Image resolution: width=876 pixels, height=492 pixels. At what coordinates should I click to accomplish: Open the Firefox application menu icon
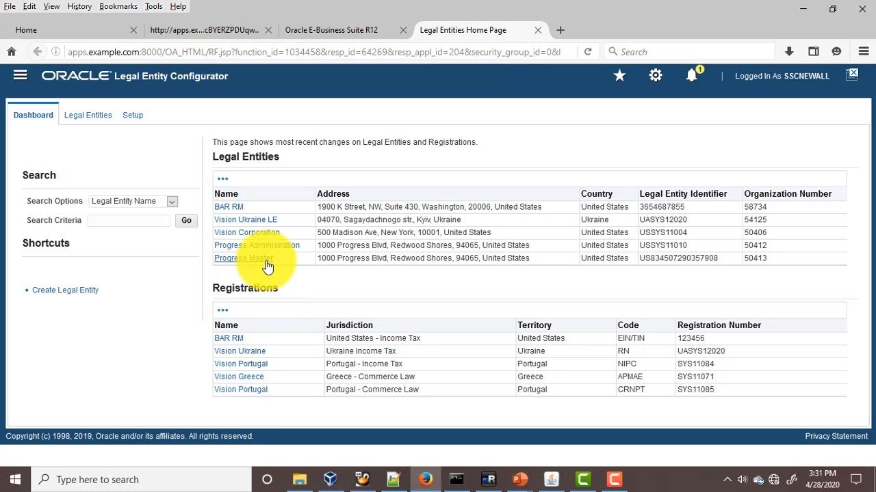pyautogui.click(x=863, y=51)
